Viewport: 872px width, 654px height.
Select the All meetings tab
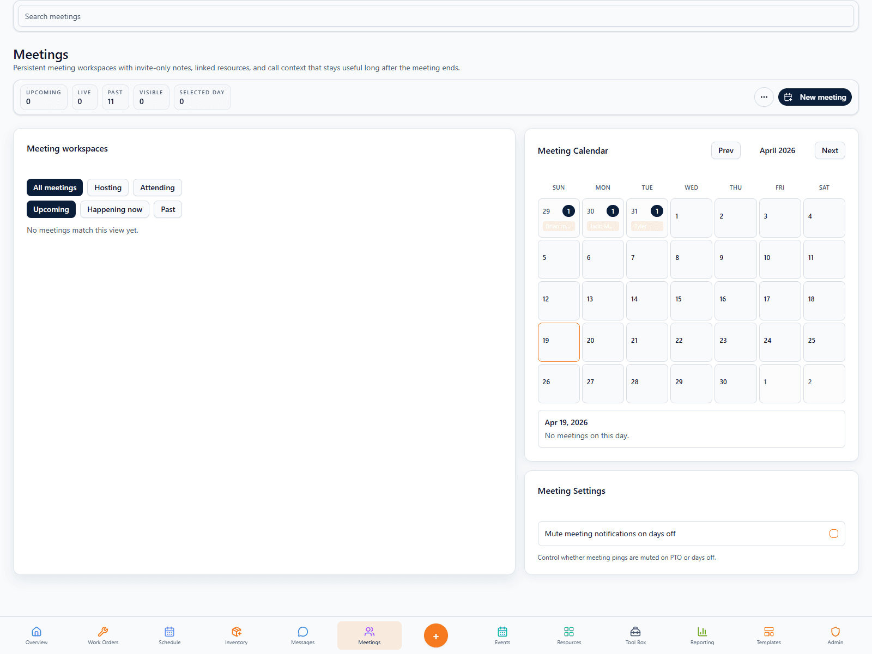click(x=55, y=187)
